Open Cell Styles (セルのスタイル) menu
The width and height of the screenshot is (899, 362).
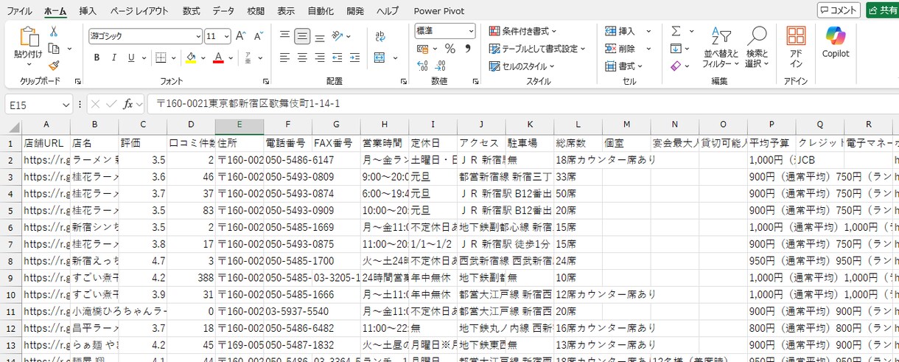coord(522,66)
